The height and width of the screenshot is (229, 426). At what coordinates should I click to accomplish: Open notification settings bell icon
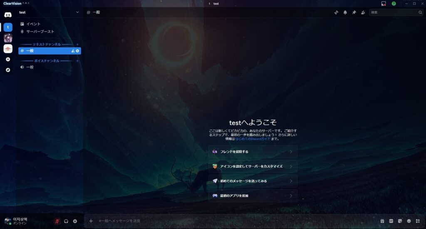345,12
